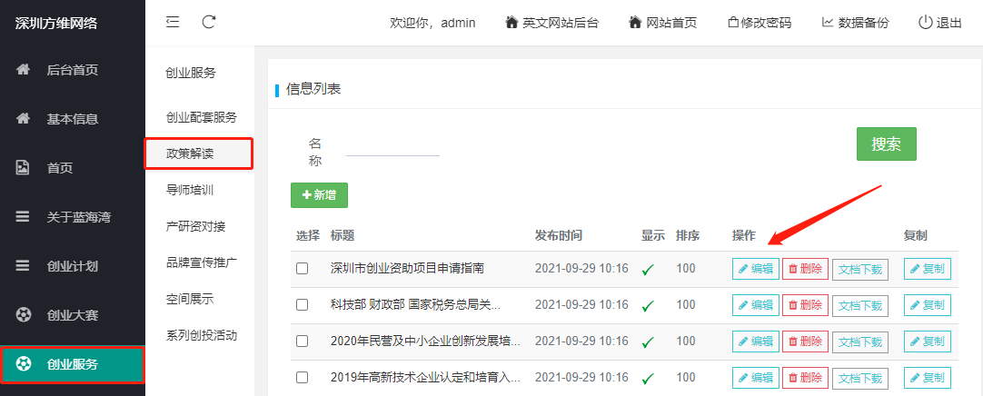Select checkbox for 科技部 财政部 row

(303, 305)
